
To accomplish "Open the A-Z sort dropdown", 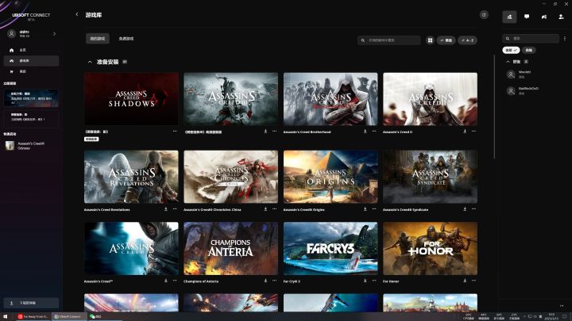I will pyautogui.click(x=467, y=40).
